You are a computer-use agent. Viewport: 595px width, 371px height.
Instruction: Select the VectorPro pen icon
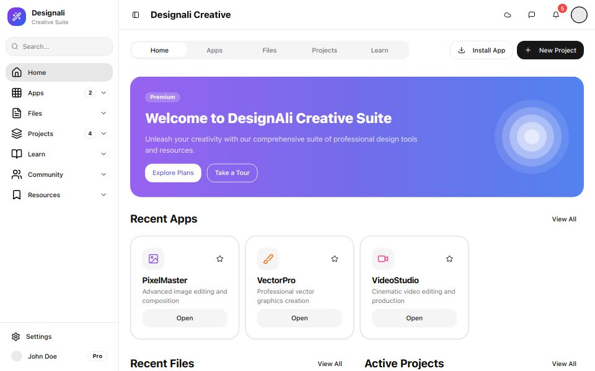click(x=268, y=258)
